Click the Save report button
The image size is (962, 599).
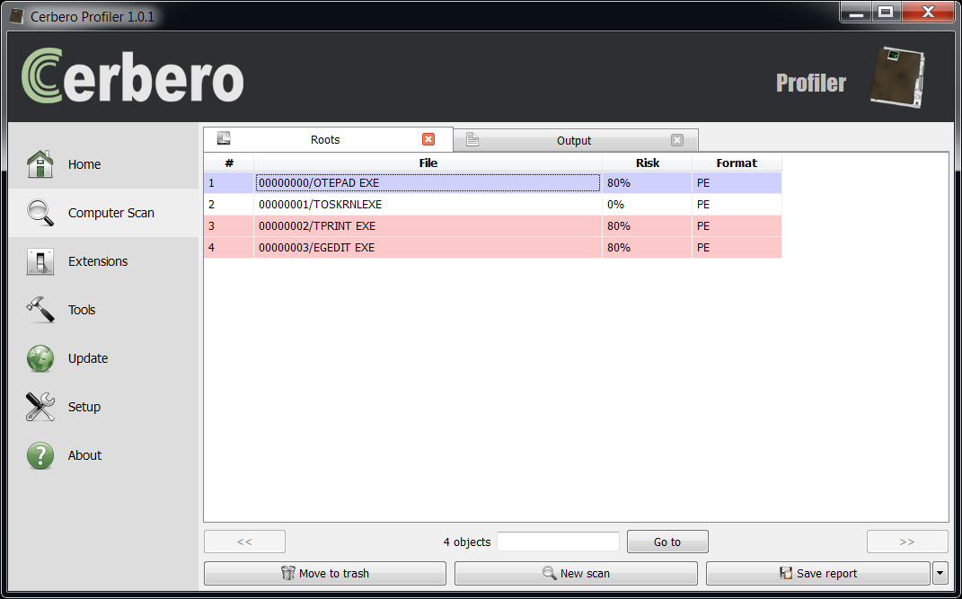(x=817, y=573)
